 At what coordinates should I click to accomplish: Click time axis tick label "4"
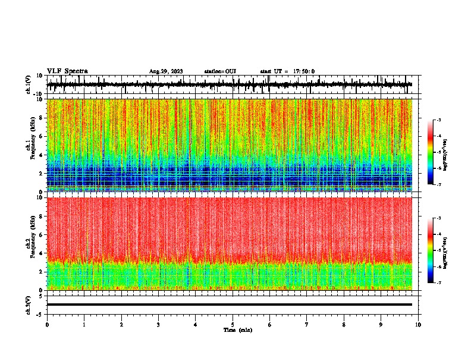point(196,325)
